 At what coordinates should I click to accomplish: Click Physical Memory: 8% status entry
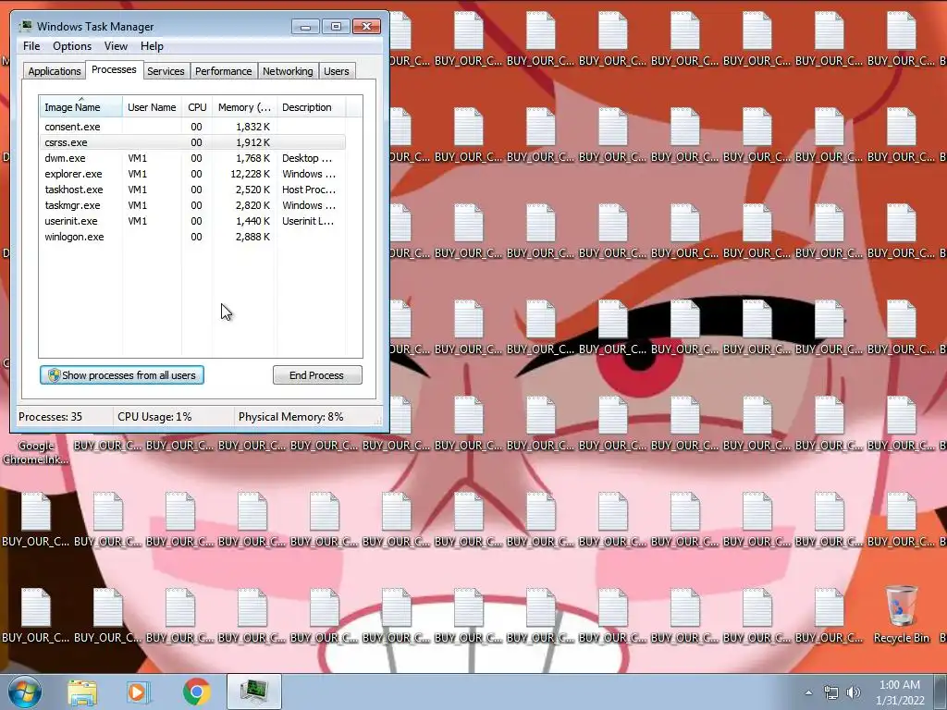tap(291, 417)
